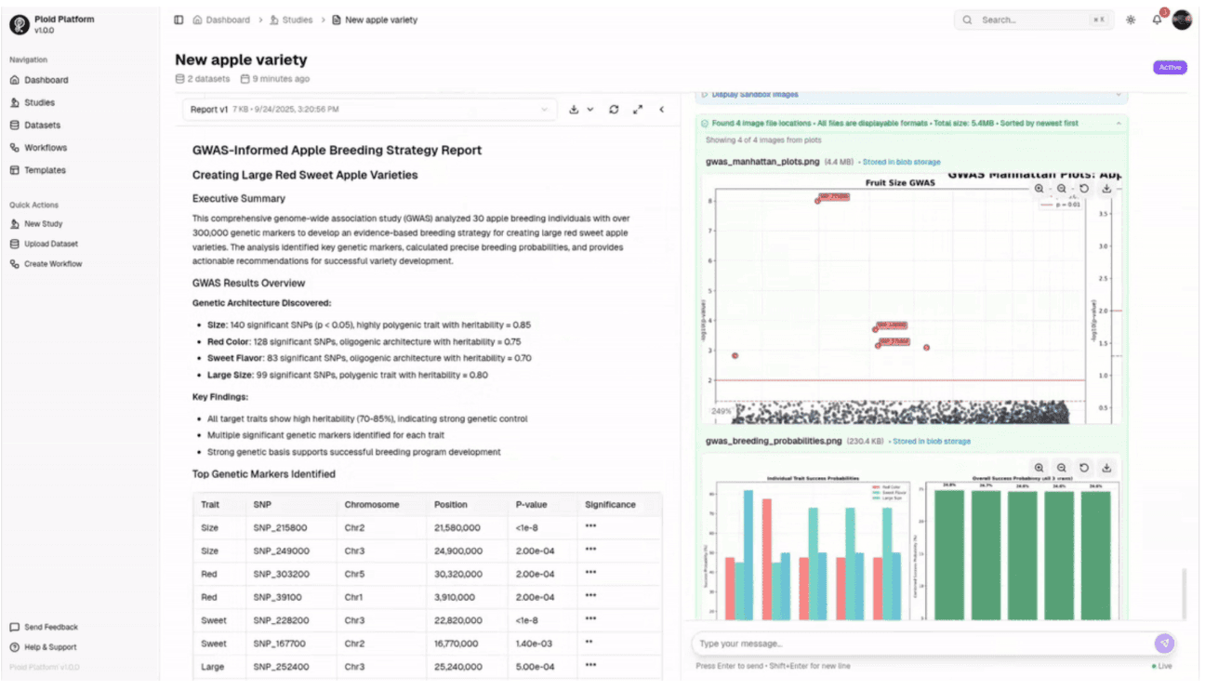Refresh the report using the refresh icon
1205x690 pixels.
coord(614,109)
